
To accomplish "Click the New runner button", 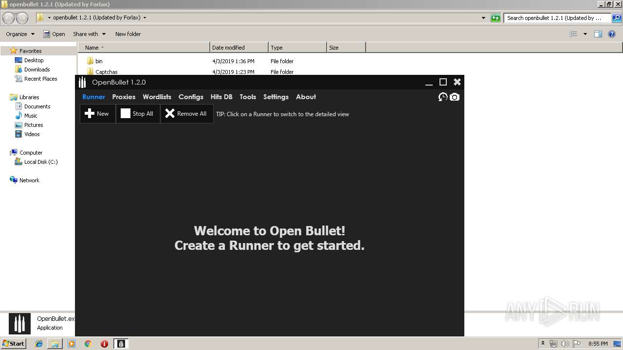I will click(x=97, y=114).
